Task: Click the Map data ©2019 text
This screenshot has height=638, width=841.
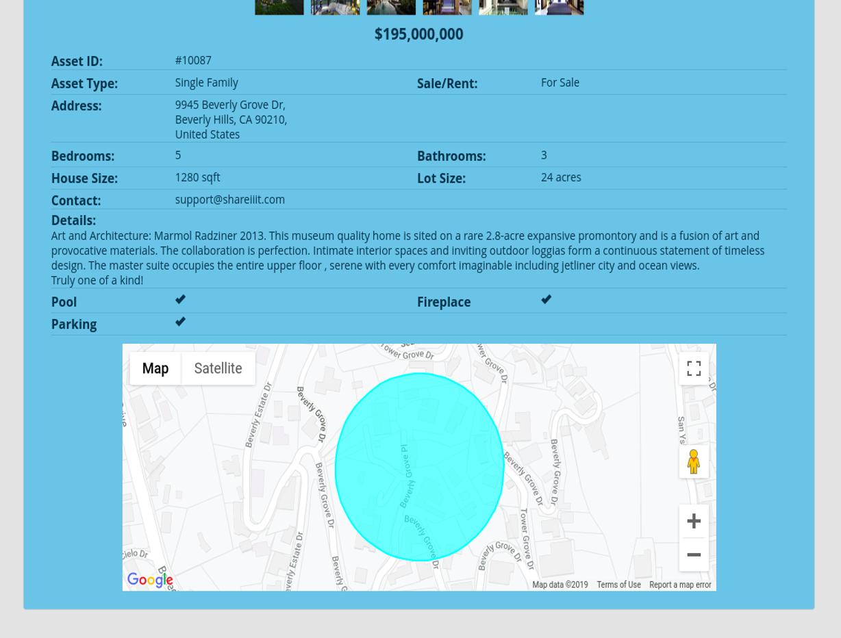Action: 560,585
